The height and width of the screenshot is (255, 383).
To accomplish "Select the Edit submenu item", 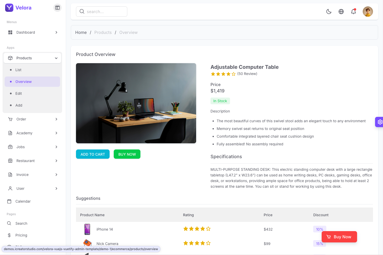I will pos(19,93).
